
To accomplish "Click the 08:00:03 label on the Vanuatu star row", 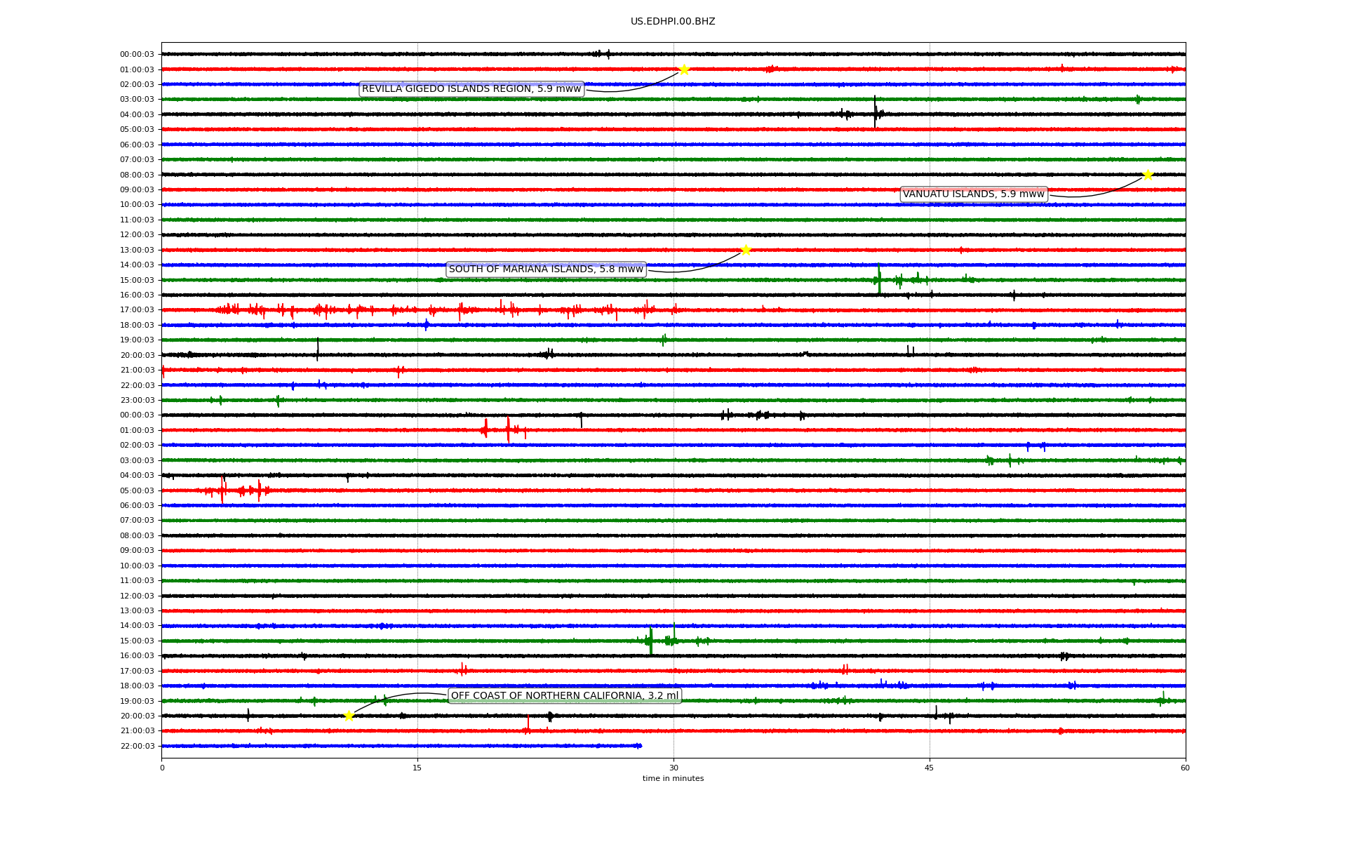I will click(x=137, y=175).
